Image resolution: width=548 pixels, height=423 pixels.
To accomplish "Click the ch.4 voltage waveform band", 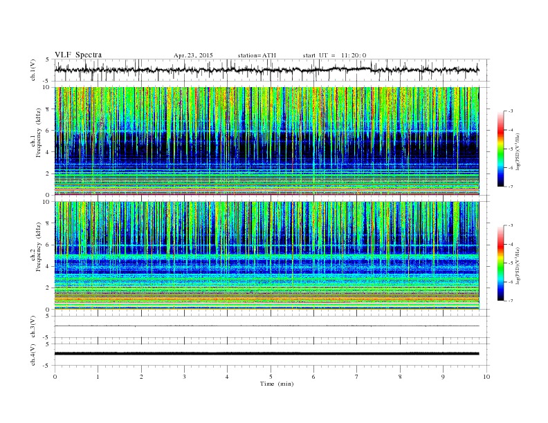I will [267, 354].
